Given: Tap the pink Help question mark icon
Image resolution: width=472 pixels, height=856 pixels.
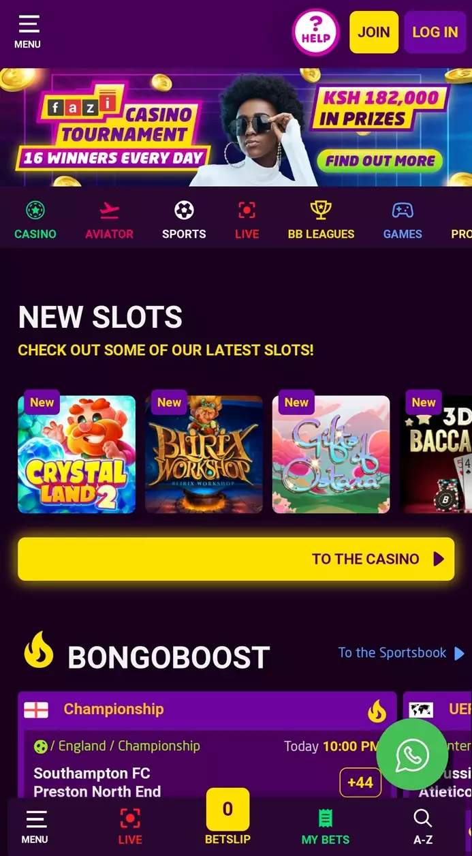Looking at the screenshot, I should pyautogui.click(x=315, y=31).
